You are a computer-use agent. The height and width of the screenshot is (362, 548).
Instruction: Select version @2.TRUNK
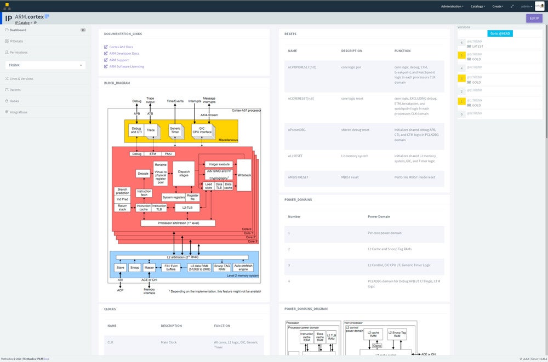point(474,90)
